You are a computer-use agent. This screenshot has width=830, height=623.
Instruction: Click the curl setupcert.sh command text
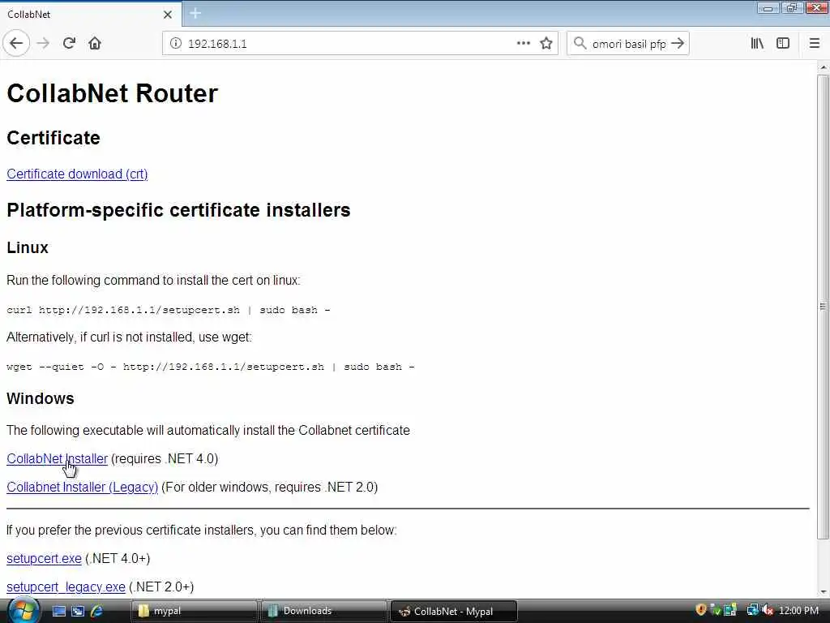click(x=169, y=310)
